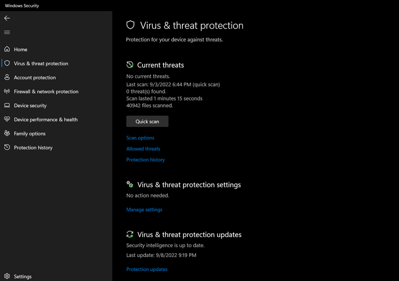Click the Virus & threat protection shield icon

[7, 63]
